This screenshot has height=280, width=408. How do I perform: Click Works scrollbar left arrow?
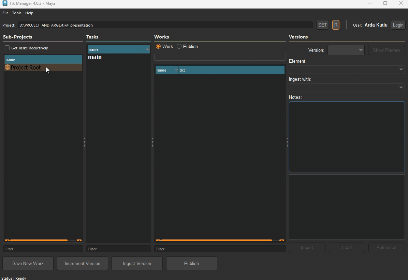pyautogui.click(x=158, y=240)
